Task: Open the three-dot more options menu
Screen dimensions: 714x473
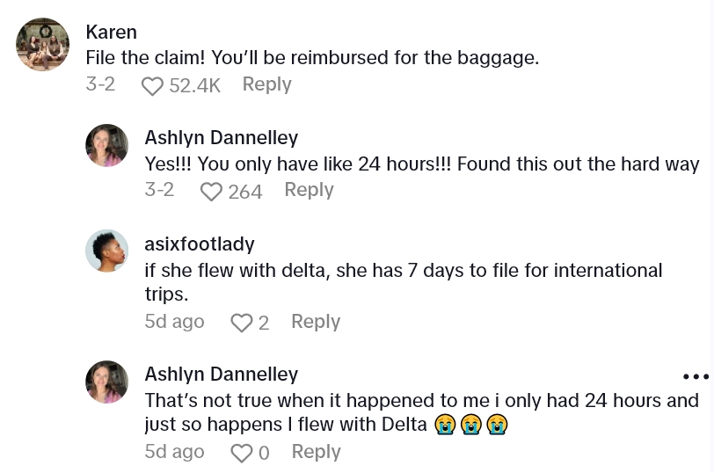Action: [x=696, y=376]
